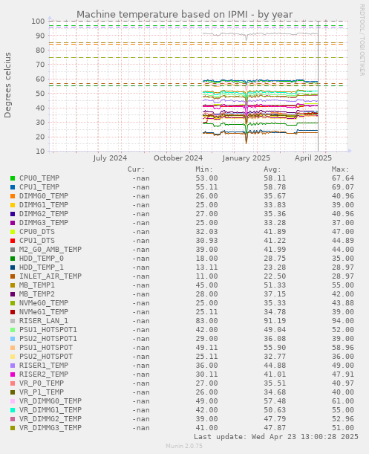Viewport: 369px width, 454px height.
Task: Click the April 2025 axis label
Action: 313,158
